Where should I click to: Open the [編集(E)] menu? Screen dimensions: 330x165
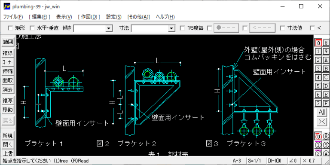[x=40, y=17]
